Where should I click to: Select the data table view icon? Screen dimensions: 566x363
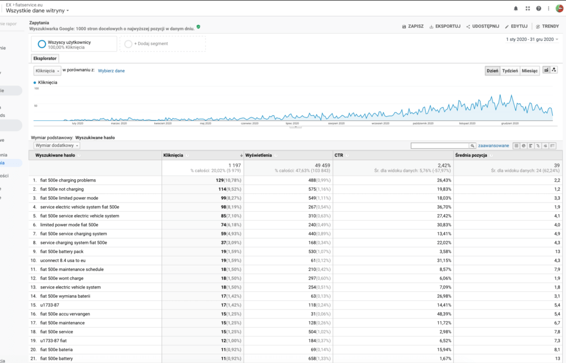pos(517,146)
